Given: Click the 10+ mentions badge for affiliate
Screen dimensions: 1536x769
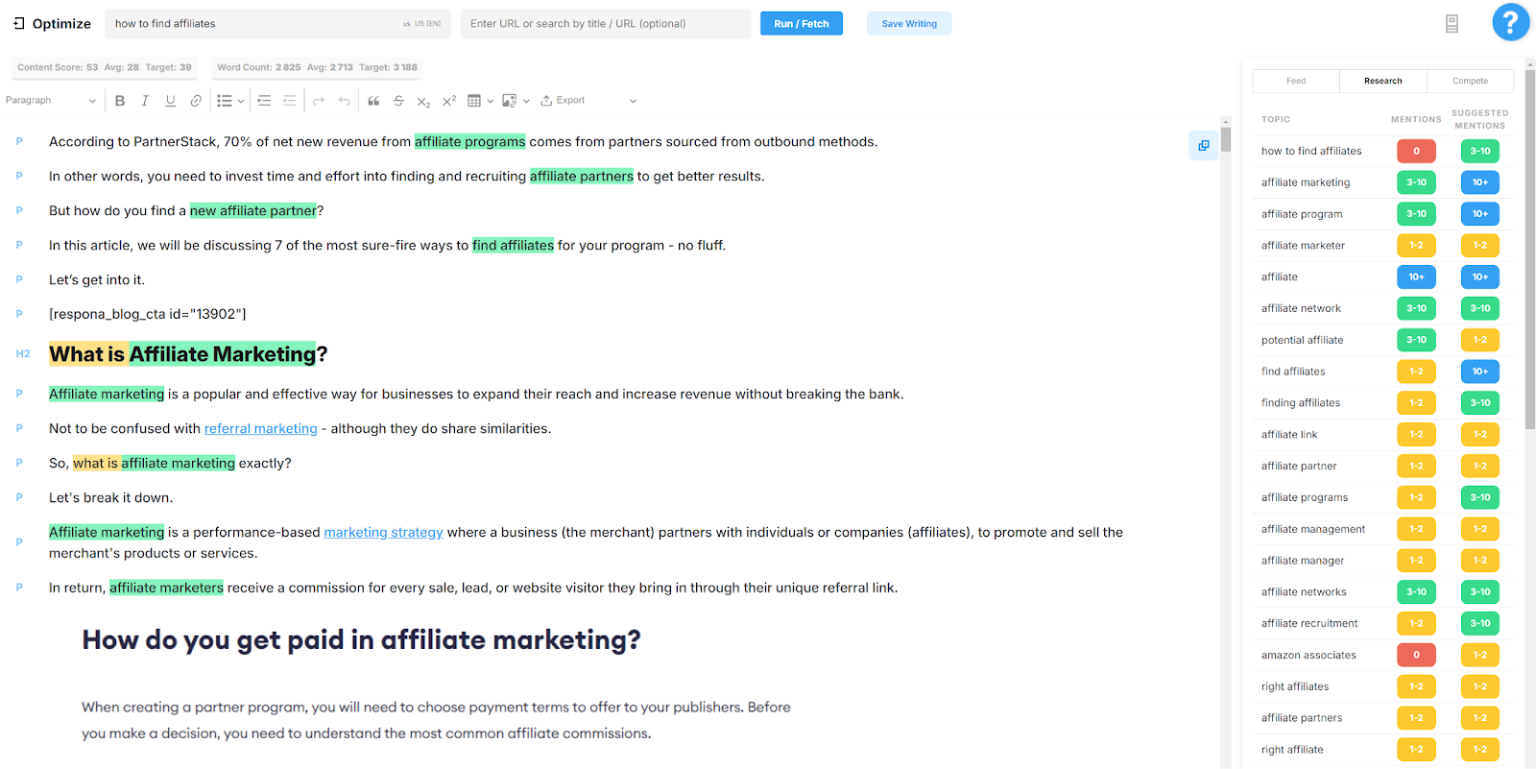Looking at the screenshot, I should (1416, 276).
